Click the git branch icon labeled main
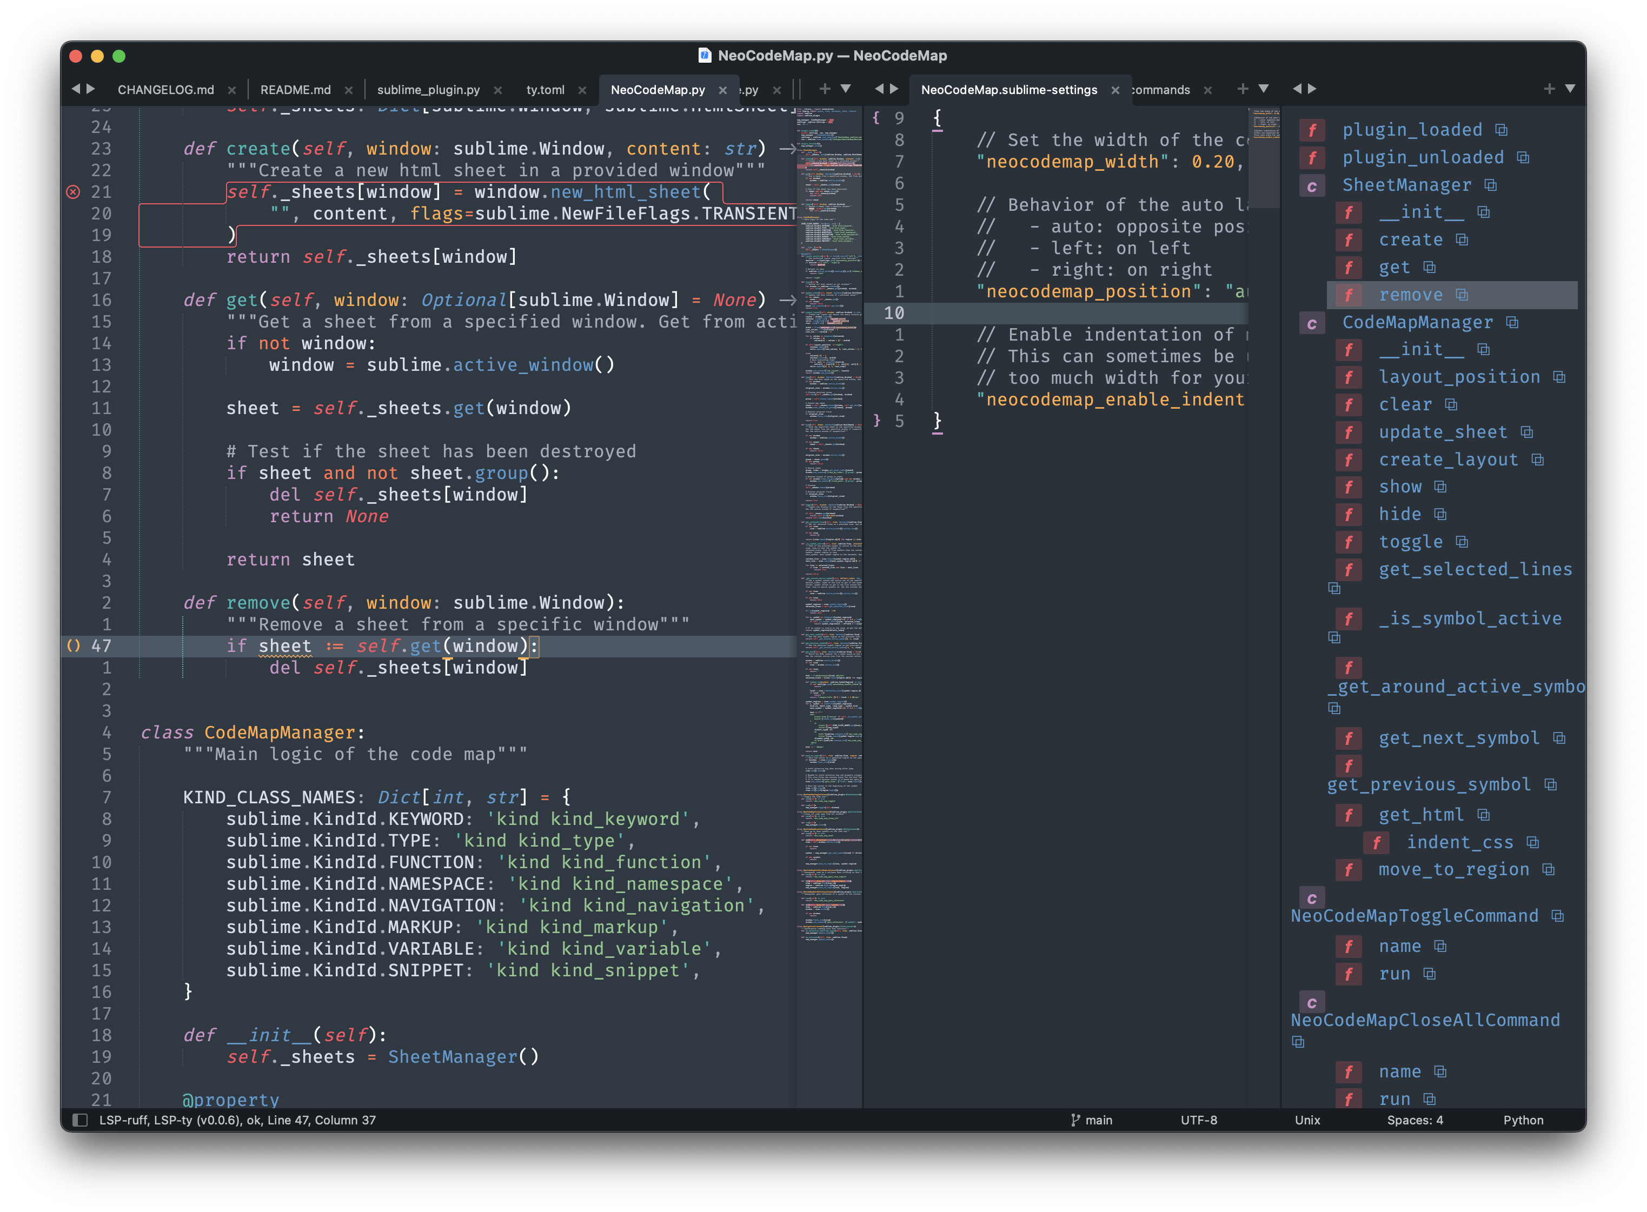 point(1075,1120)
